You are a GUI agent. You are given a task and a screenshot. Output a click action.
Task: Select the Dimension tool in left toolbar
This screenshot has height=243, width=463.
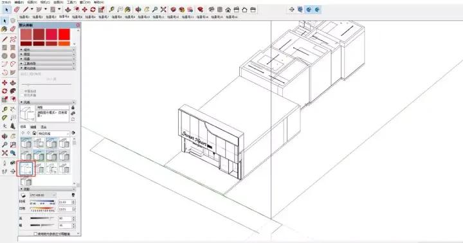pos(13,109)
